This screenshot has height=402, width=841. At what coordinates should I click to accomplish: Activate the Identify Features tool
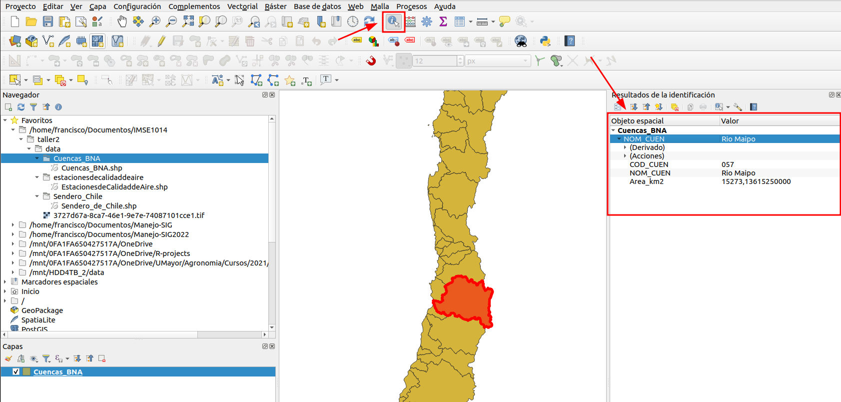tap(393, 21)
